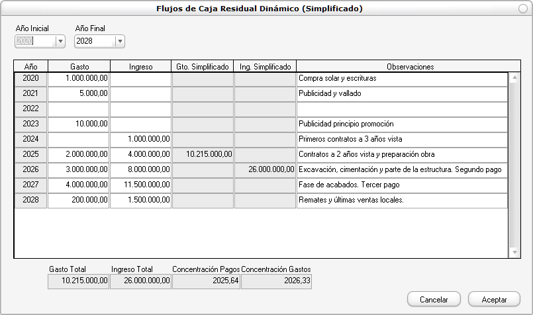Screen dimensions: 533x315
Task: Click scrollbar up arrow in table
Action: pyautogui.click(x=514, y=77)
